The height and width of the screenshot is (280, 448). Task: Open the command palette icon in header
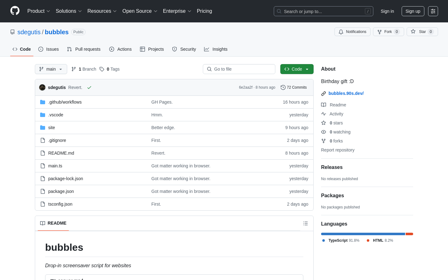[x=433, y=11]
